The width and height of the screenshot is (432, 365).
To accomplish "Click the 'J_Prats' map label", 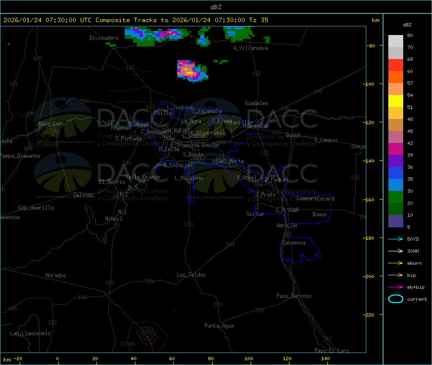I will [x=265, y=195].
